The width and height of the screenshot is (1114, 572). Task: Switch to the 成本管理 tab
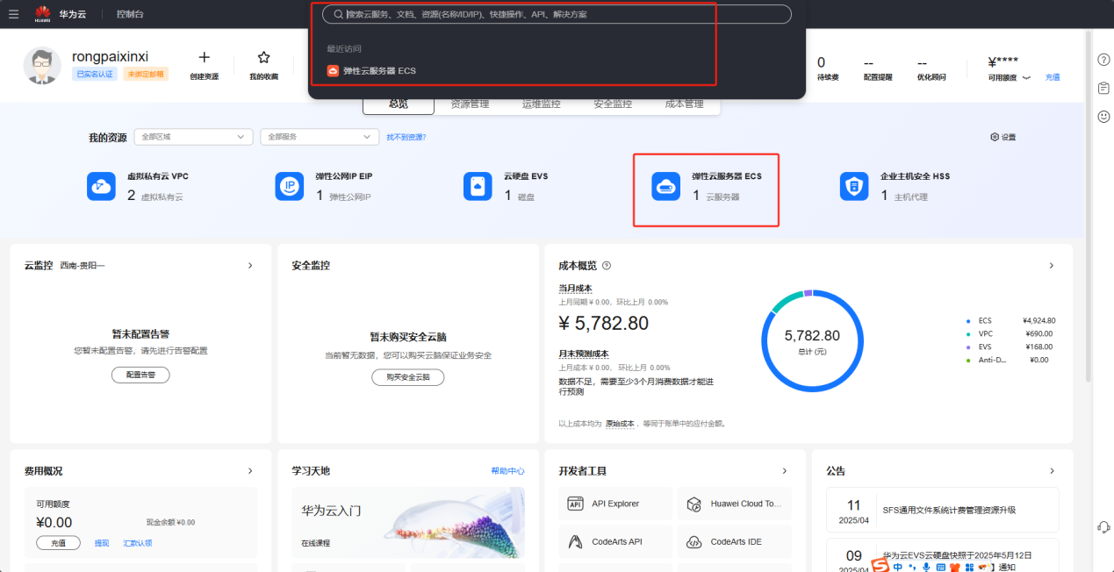[684, 104]
